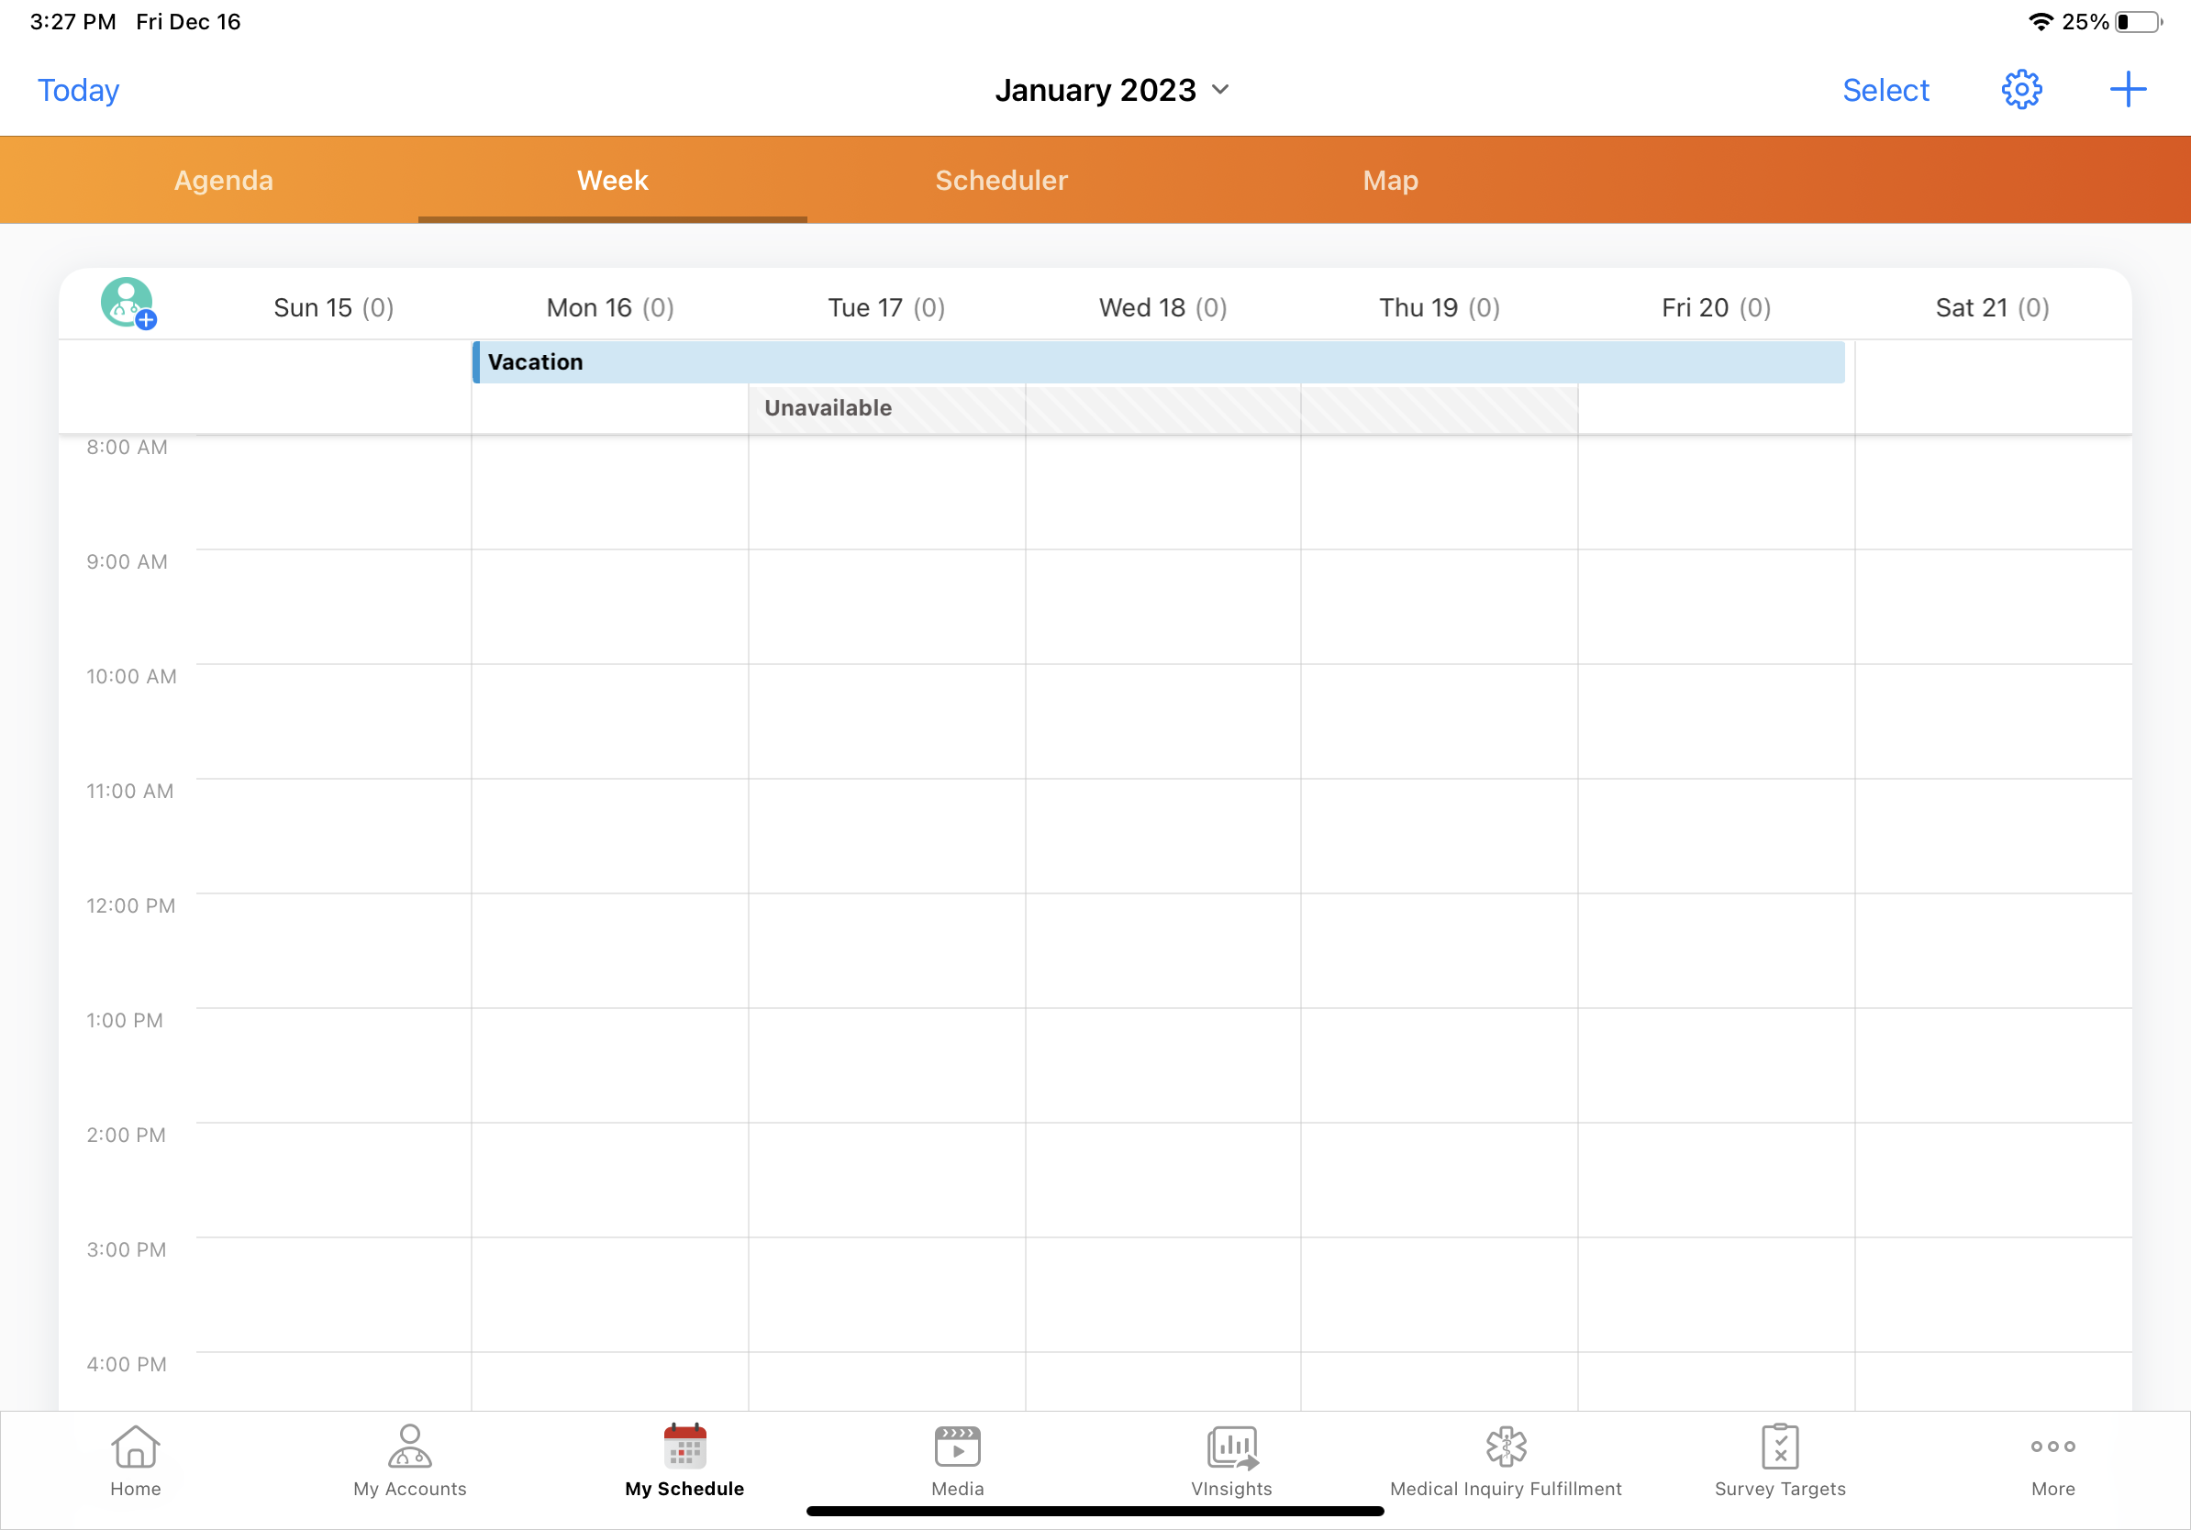
Task: Open Survey Targets icon
Action: [1780, 1459]
